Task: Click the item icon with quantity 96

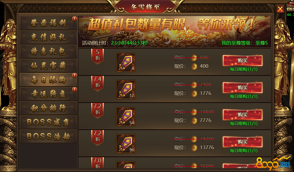Action: pos(126,144)
